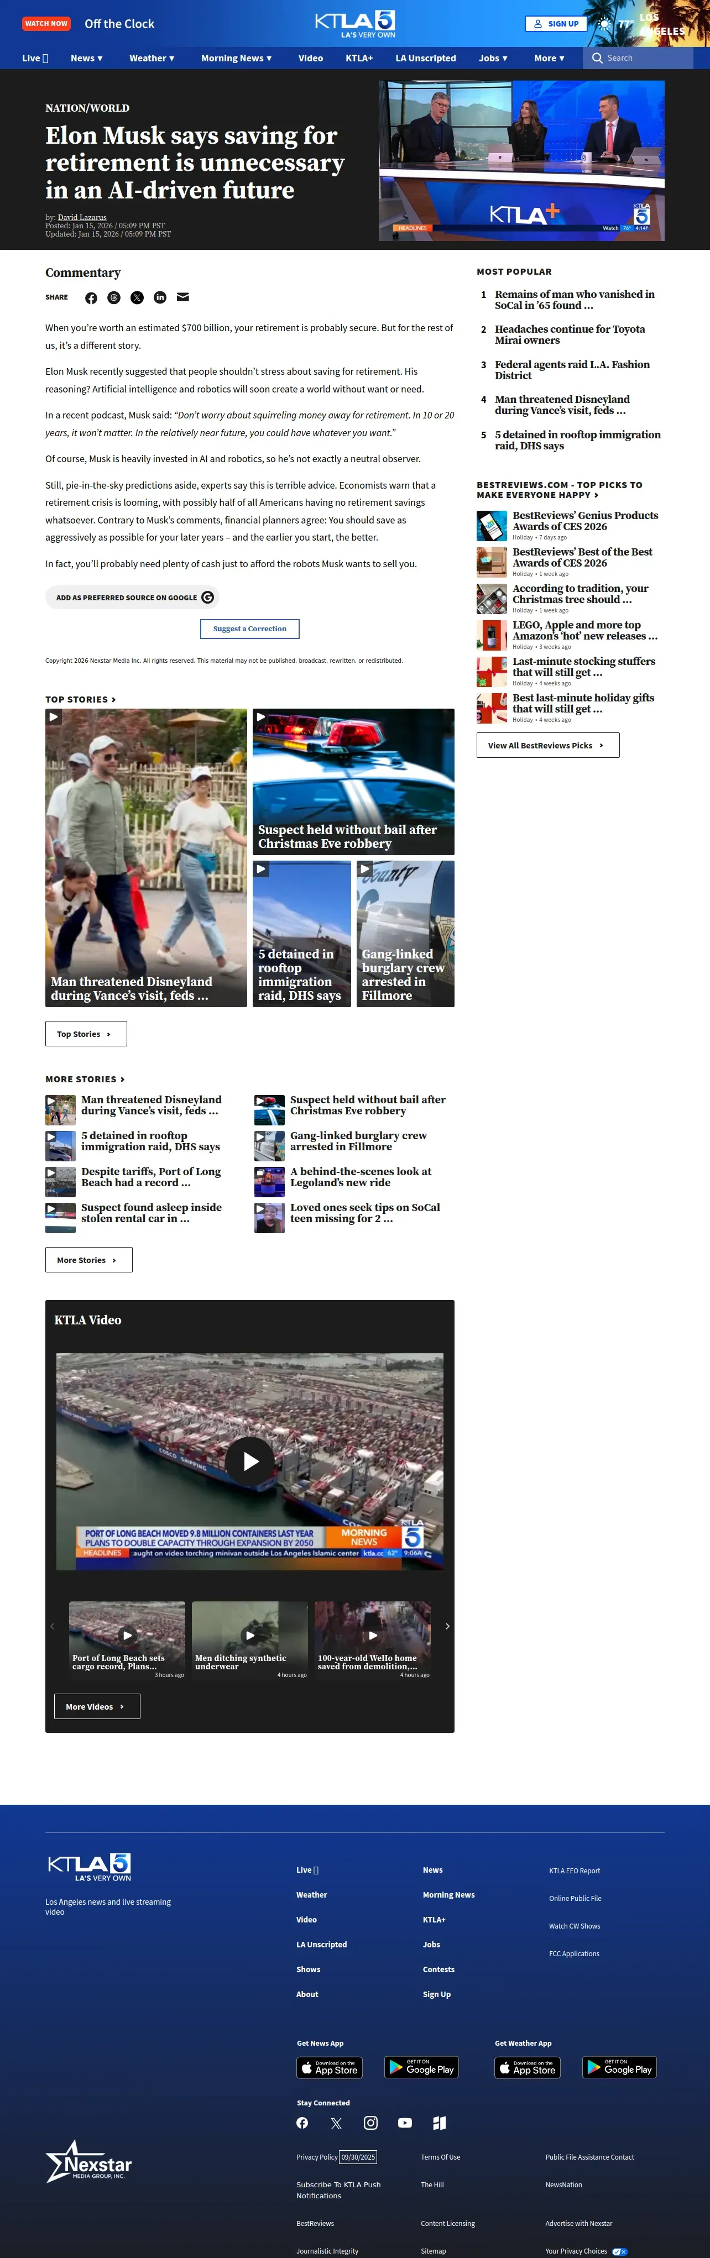Image resolution: width=710 pixels, height=2258 pixels.
Task: Download news app from App Store
Action: (330, 2068)
